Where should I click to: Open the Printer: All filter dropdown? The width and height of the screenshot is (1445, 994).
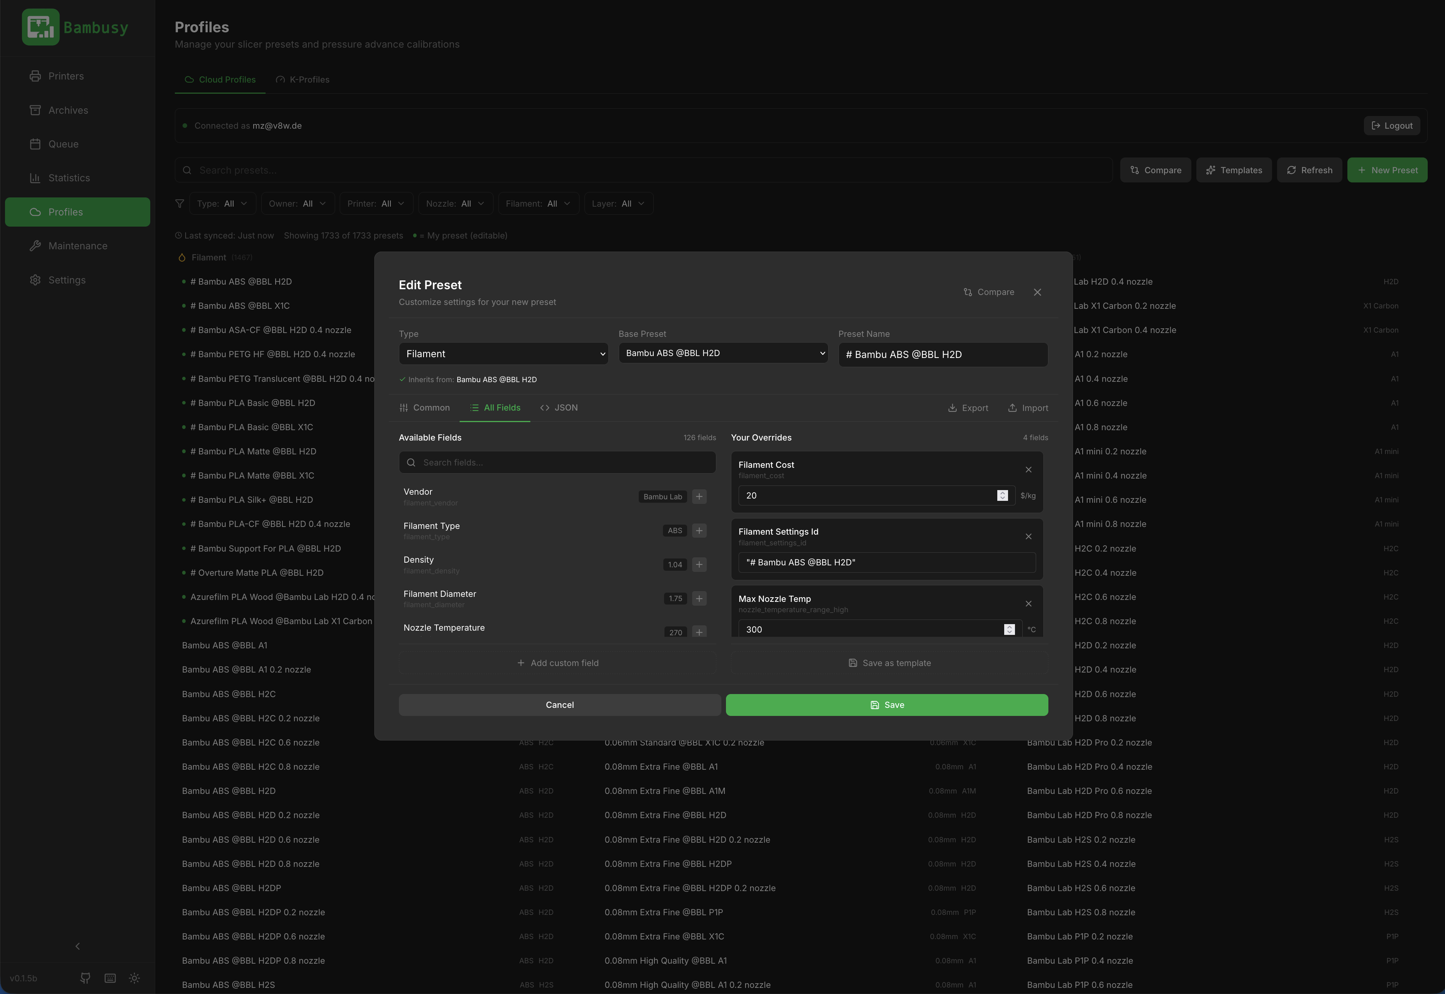click(x=376, y=204)
